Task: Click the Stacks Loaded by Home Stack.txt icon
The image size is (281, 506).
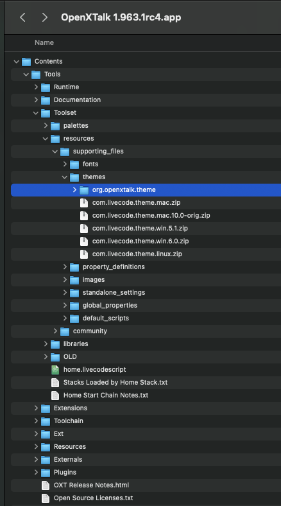Action: tap(55, 383)
